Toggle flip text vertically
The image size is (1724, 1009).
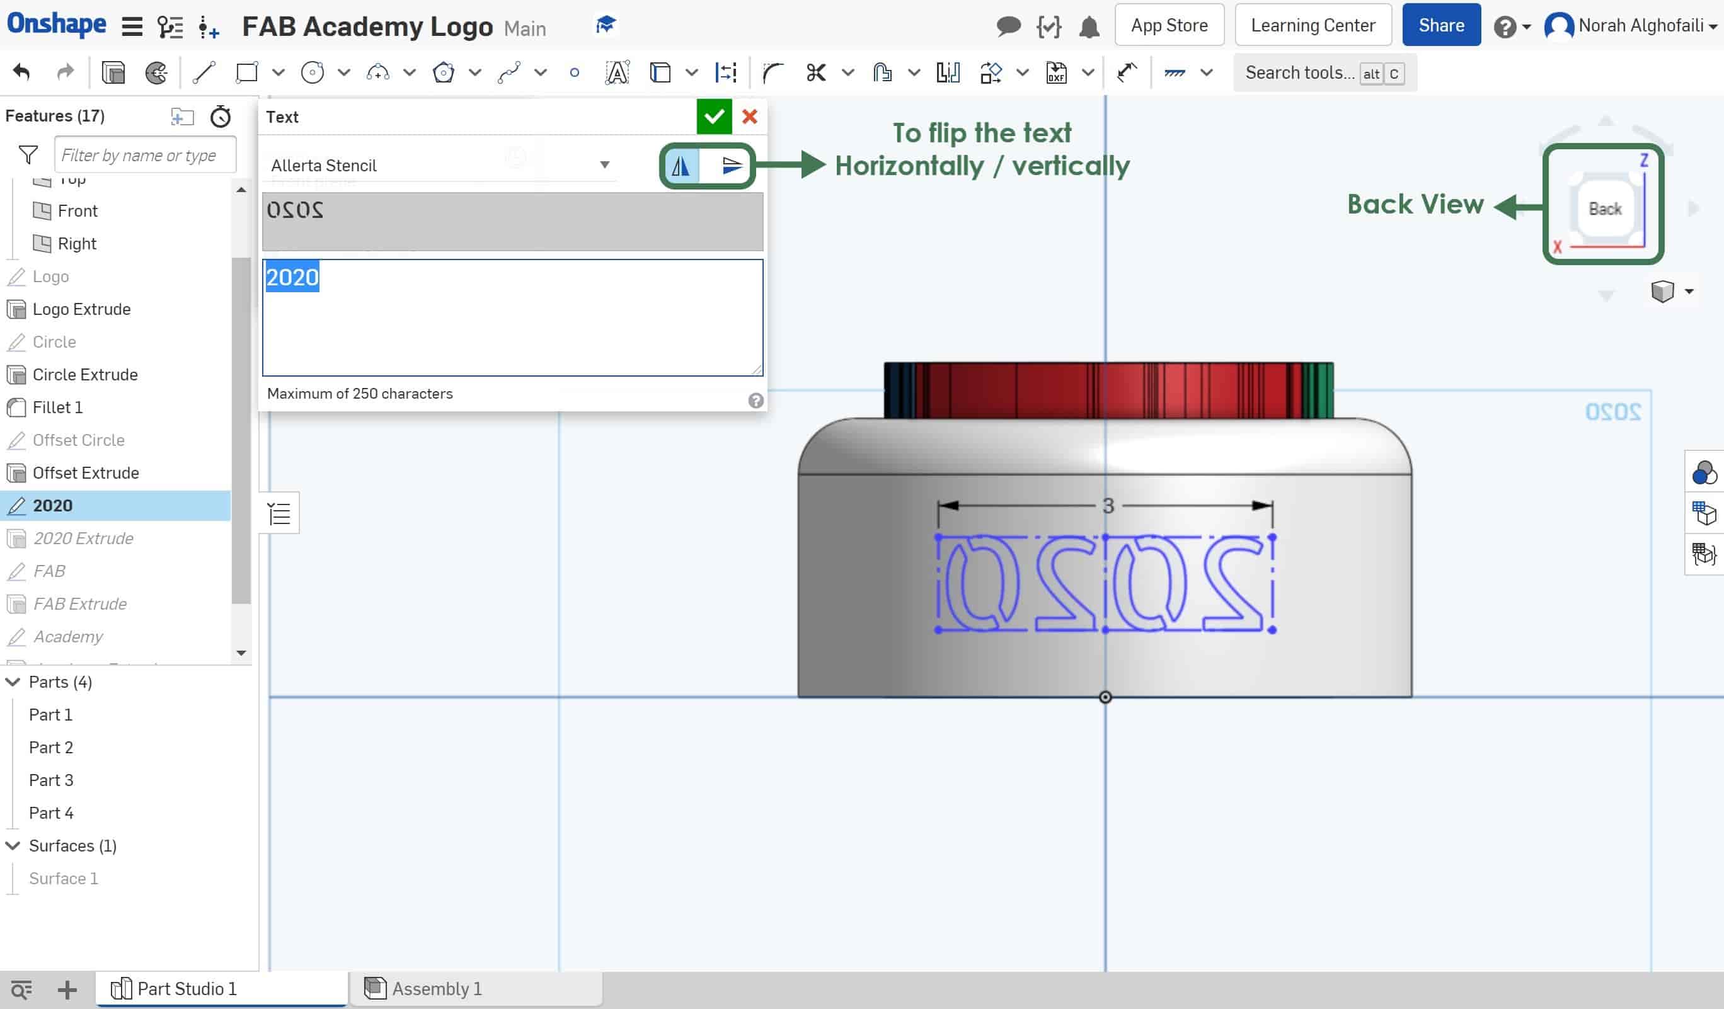click(732, 166)
